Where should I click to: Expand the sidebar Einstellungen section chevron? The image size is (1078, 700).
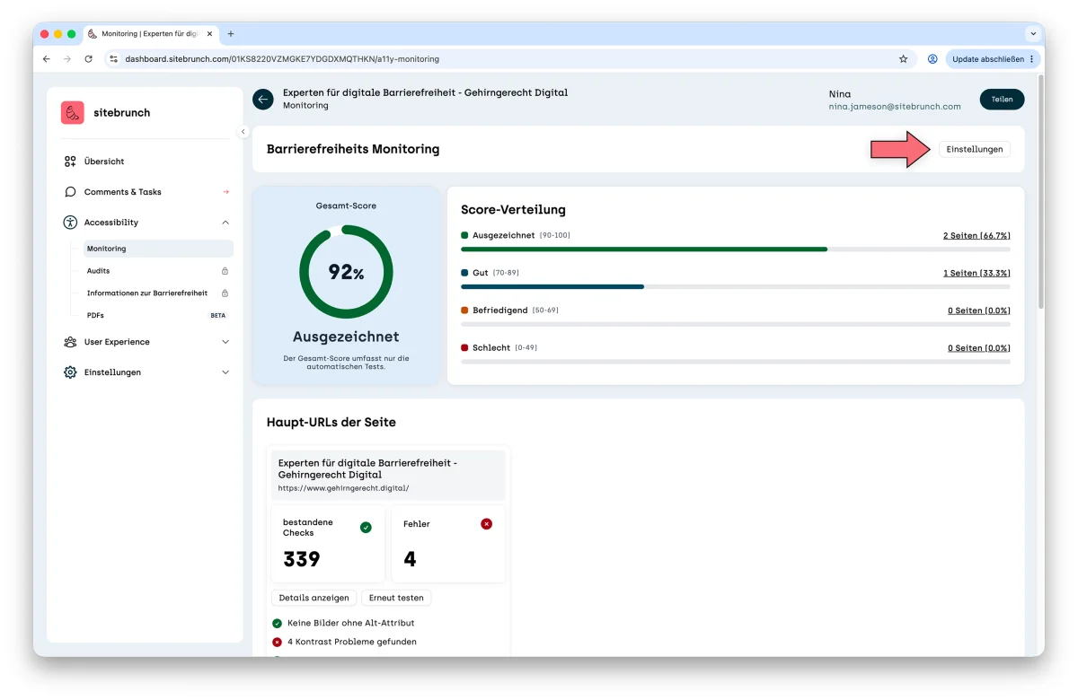(x=225, y=372)
